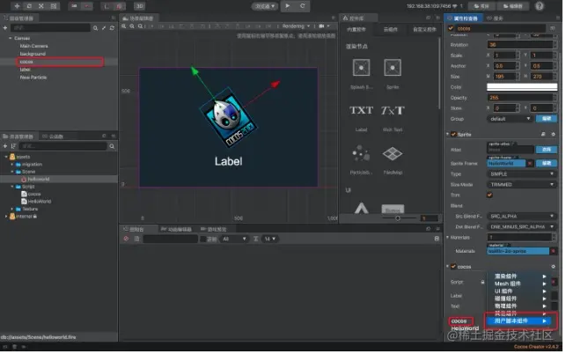Open the node Color swatch picker

click(x=522, y=87)
